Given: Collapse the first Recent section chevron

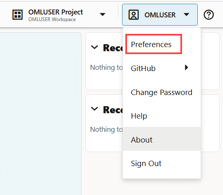Looking at the screenshot, I should pyautogui.click(x=94, y=47).
